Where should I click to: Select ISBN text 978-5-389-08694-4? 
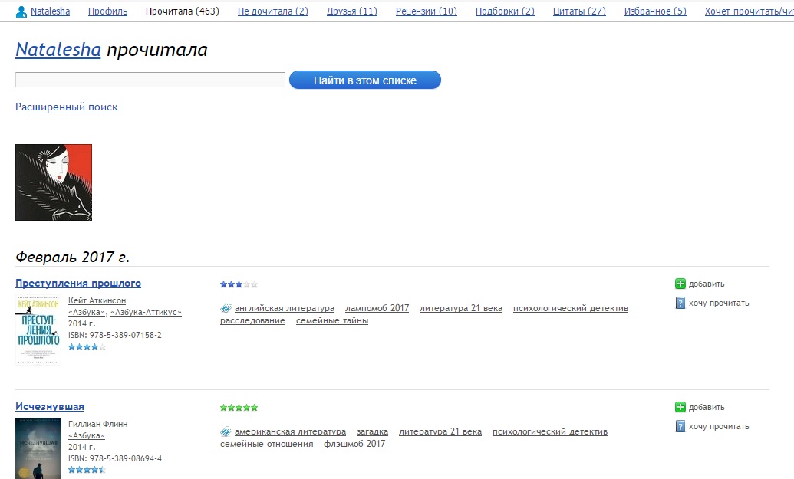click(x=126, y=458)
